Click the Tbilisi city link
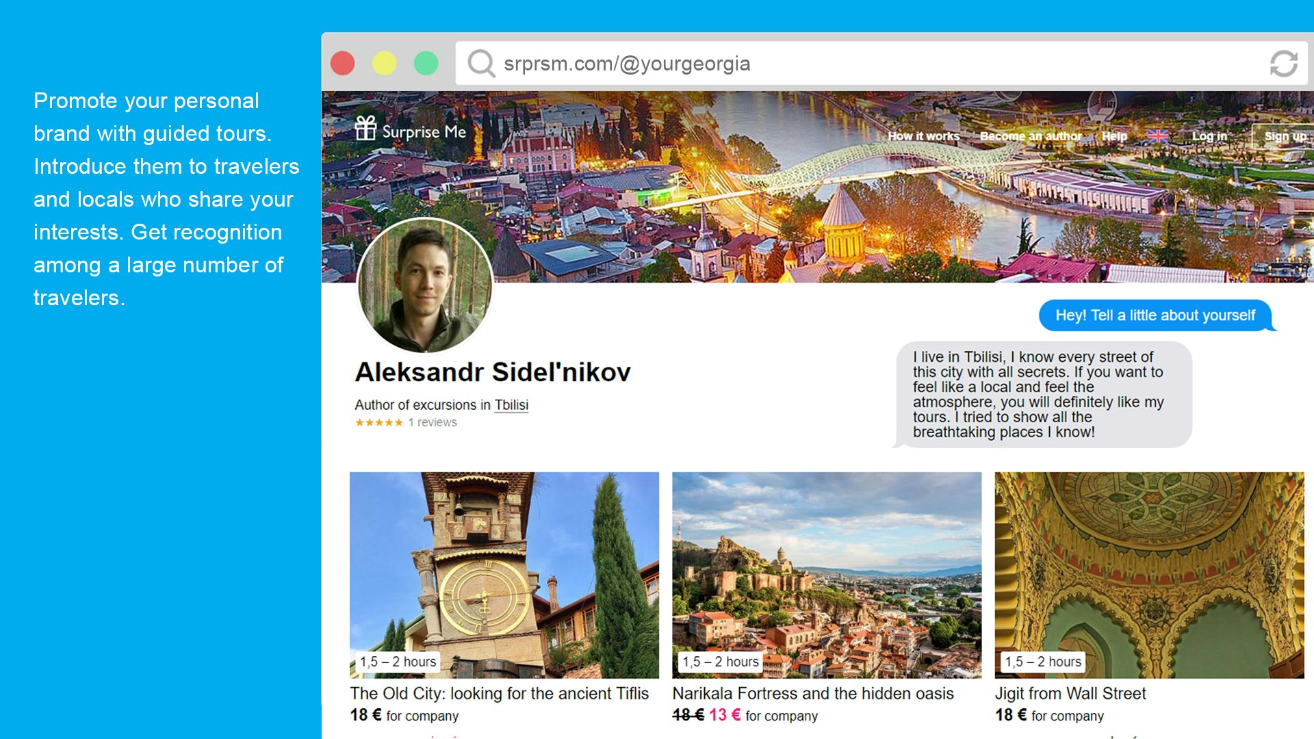Screen dimensions: 1314x739 pyautogui.click(x=511, y=405)
